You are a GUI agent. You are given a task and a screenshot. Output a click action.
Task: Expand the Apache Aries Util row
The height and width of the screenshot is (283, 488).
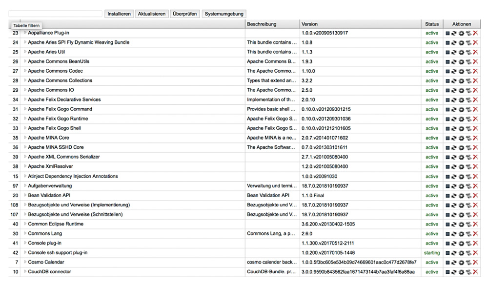click(x=25, y=52)
